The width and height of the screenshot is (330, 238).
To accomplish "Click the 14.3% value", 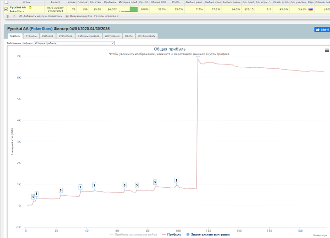I will click(x=236, y=9).
